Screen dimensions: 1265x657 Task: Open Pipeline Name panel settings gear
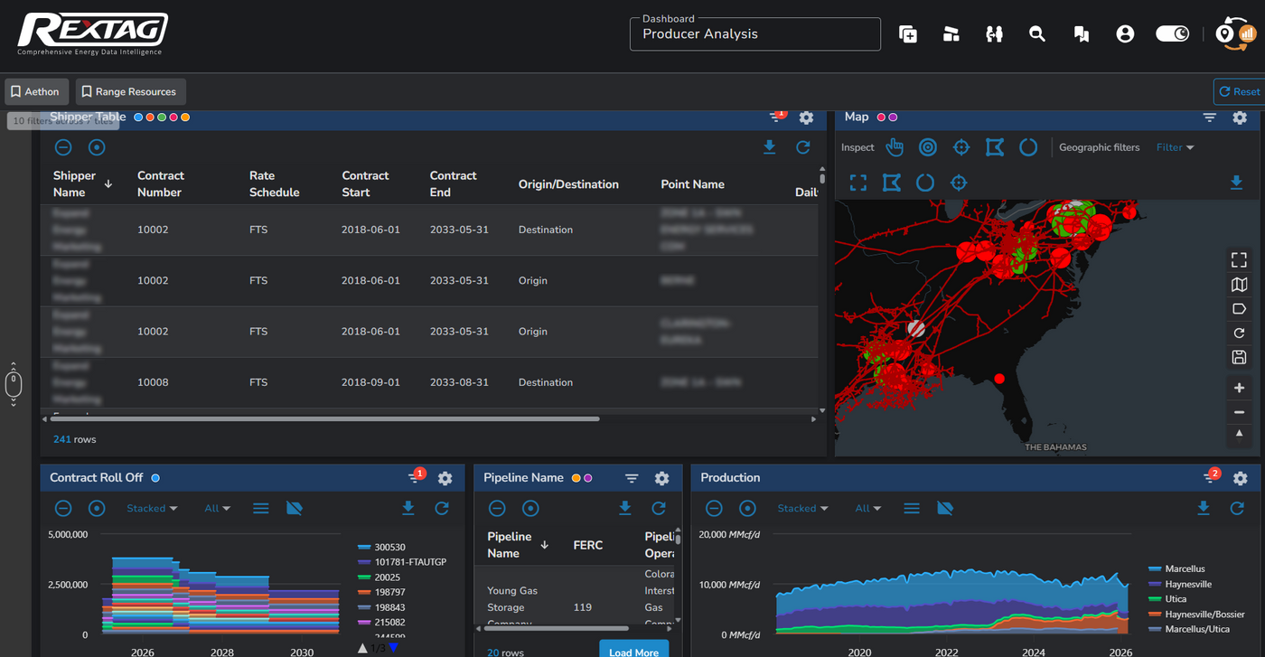pyautogui.click(x=662, y=478)
